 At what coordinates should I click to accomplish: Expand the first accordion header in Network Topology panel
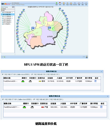pyautogui.click(x=8, y=9)
